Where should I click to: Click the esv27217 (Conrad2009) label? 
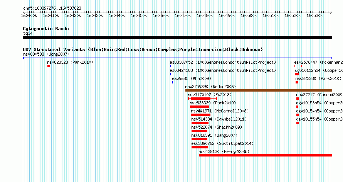319,95
